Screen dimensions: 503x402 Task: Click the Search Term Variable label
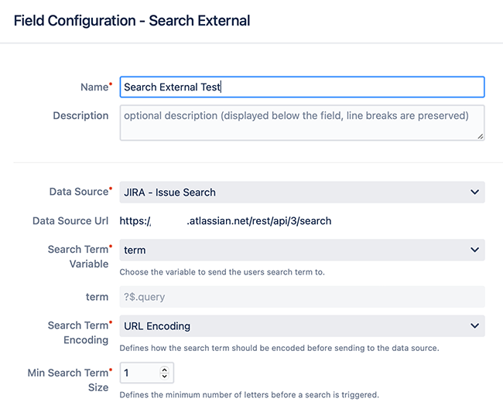[x=78, y=256]
